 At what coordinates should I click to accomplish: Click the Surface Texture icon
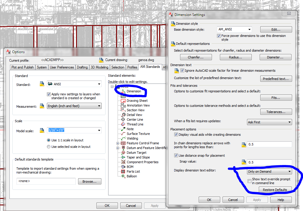(x=123, y=134)
